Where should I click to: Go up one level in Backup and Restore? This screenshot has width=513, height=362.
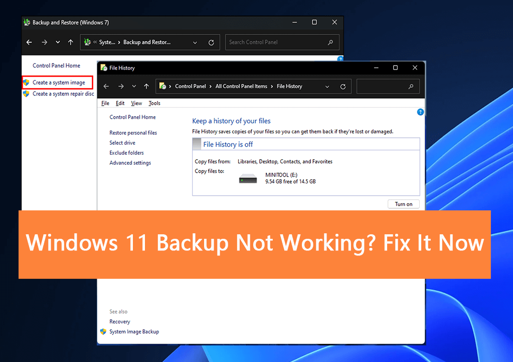pos(71,42)
